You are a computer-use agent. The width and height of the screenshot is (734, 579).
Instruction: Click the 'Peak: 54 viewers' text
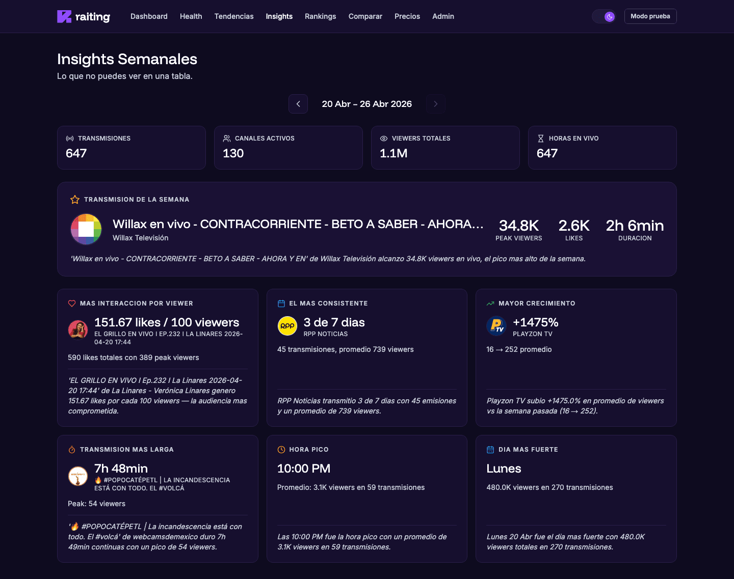97,504
